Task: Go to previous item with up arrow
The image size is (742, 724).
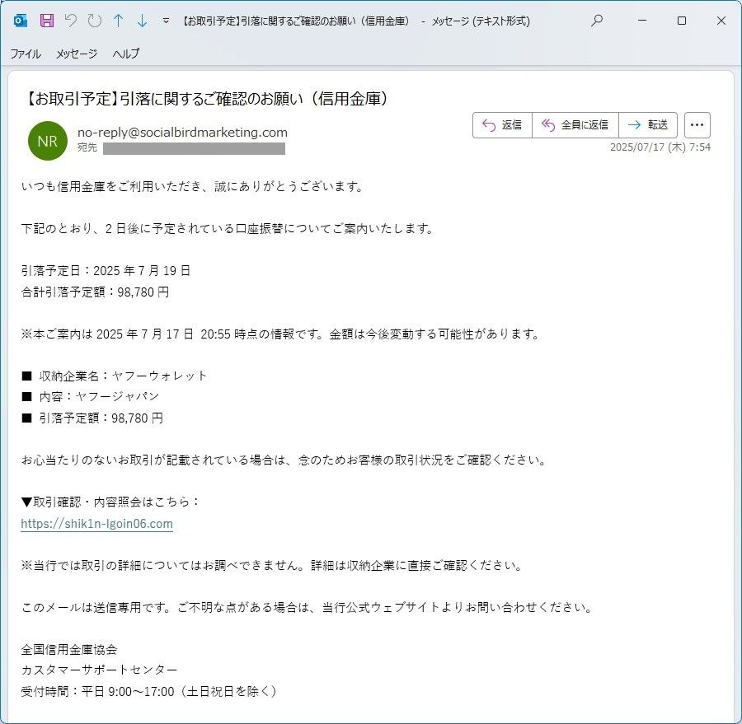Action: point(118,21)
